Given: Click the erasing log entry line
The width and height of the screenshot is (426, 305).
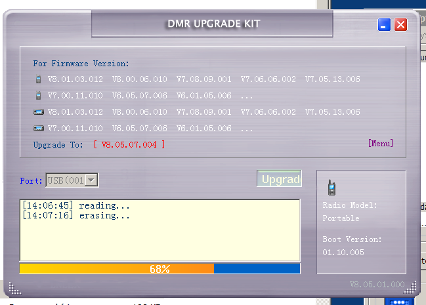Looking at the screenshot, I should pos(76,215).
